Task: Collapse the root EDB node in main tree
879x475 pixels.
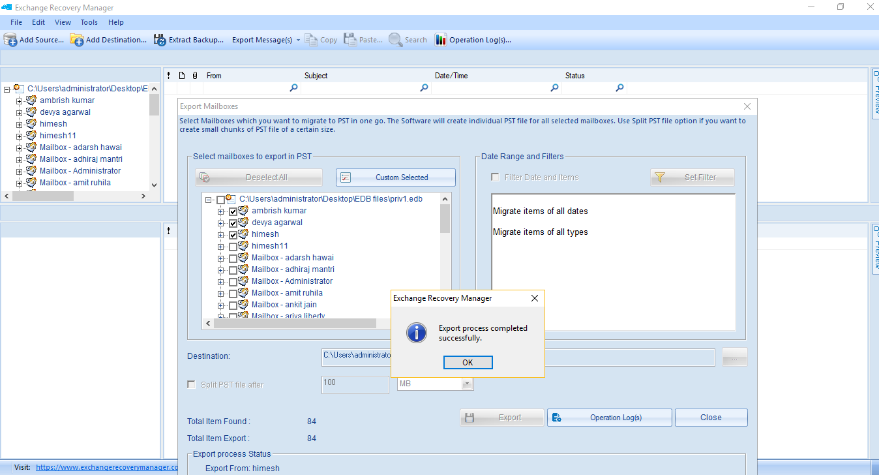Action: click(x=7, y=89)
